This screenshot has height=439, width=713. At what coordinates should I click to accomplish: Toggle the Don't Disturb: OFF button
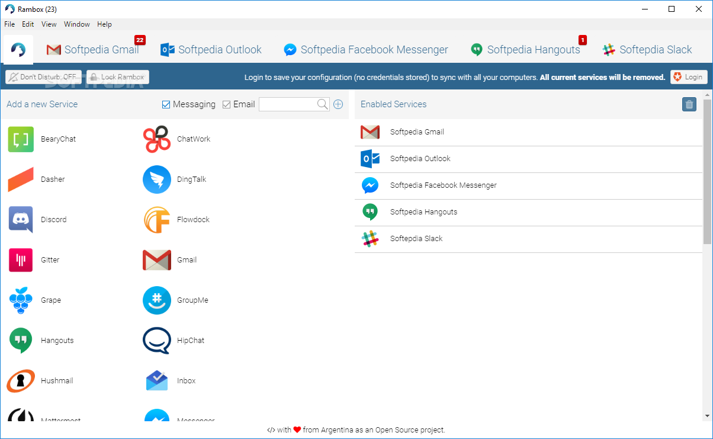click(x=43, y=77)
